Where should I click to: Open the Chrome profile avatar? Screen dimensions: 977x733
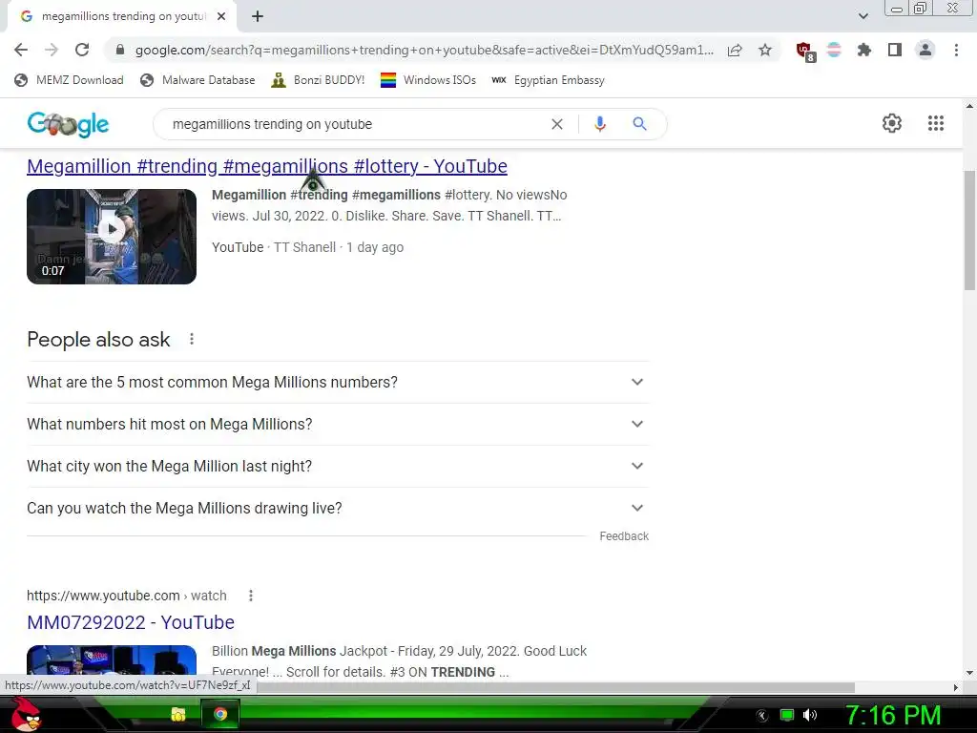click(925, 50)
